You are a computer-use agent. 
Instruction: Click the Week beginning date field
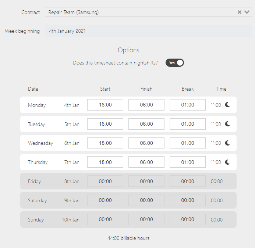(x=148, y=31)
